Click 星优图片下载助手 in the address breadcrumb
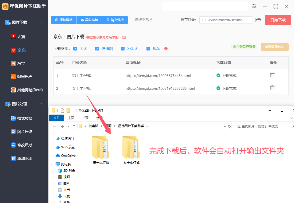Image resolution: width=294 pixels, height=203 pixels. (131, 126)
